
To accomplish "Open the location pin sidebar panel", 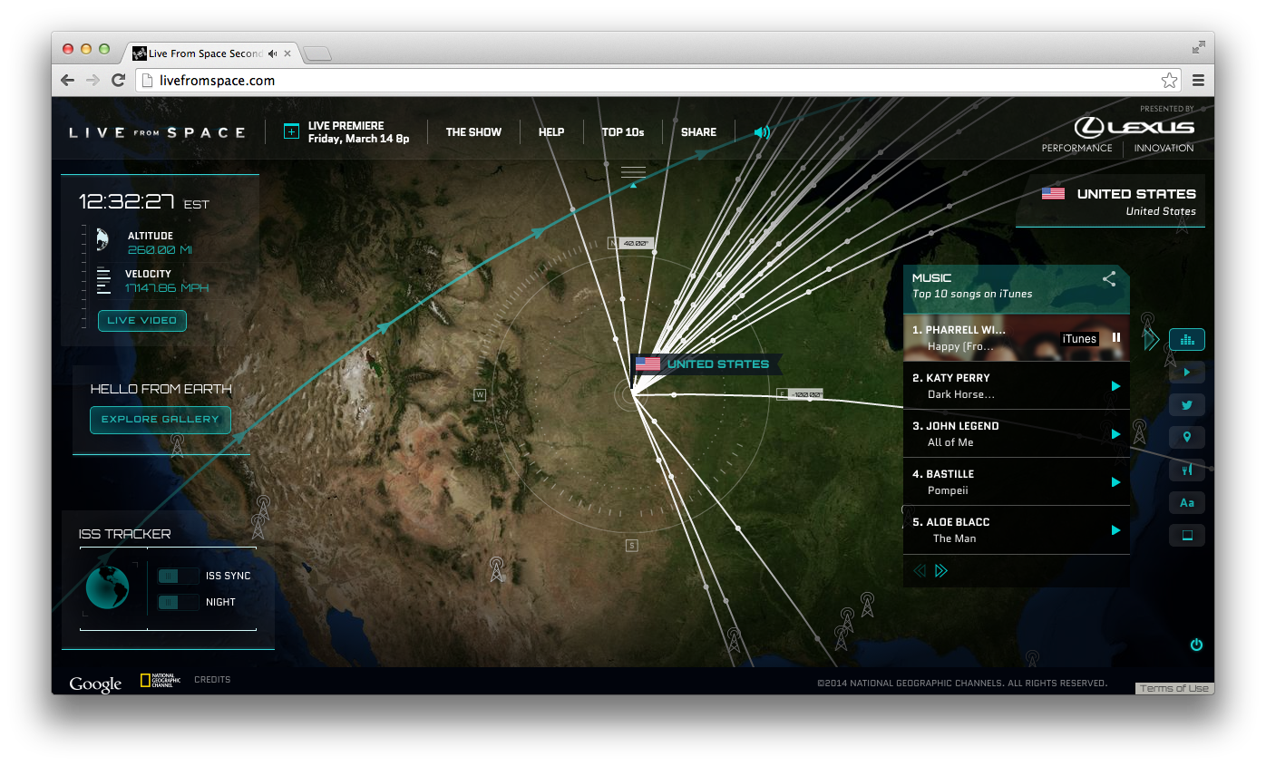I will 1186,437.
